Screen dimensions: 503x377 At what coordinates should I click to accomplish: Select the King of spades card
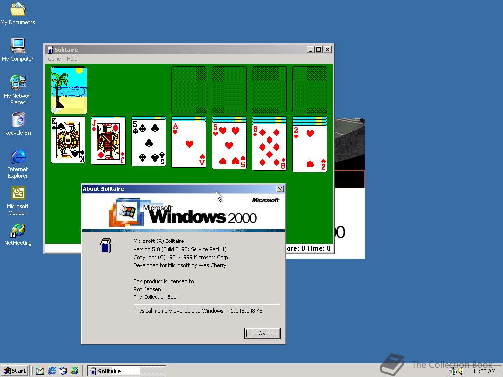click(68, 140)
